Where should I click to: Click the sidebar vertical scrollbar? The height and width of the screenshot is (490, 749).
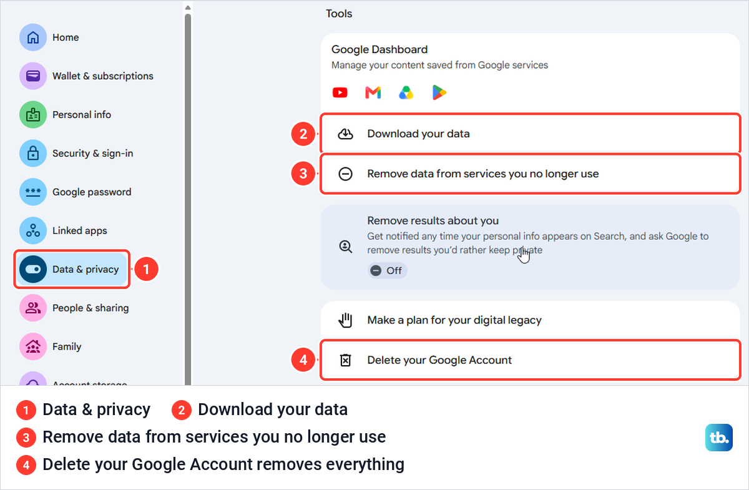point(188,200)
